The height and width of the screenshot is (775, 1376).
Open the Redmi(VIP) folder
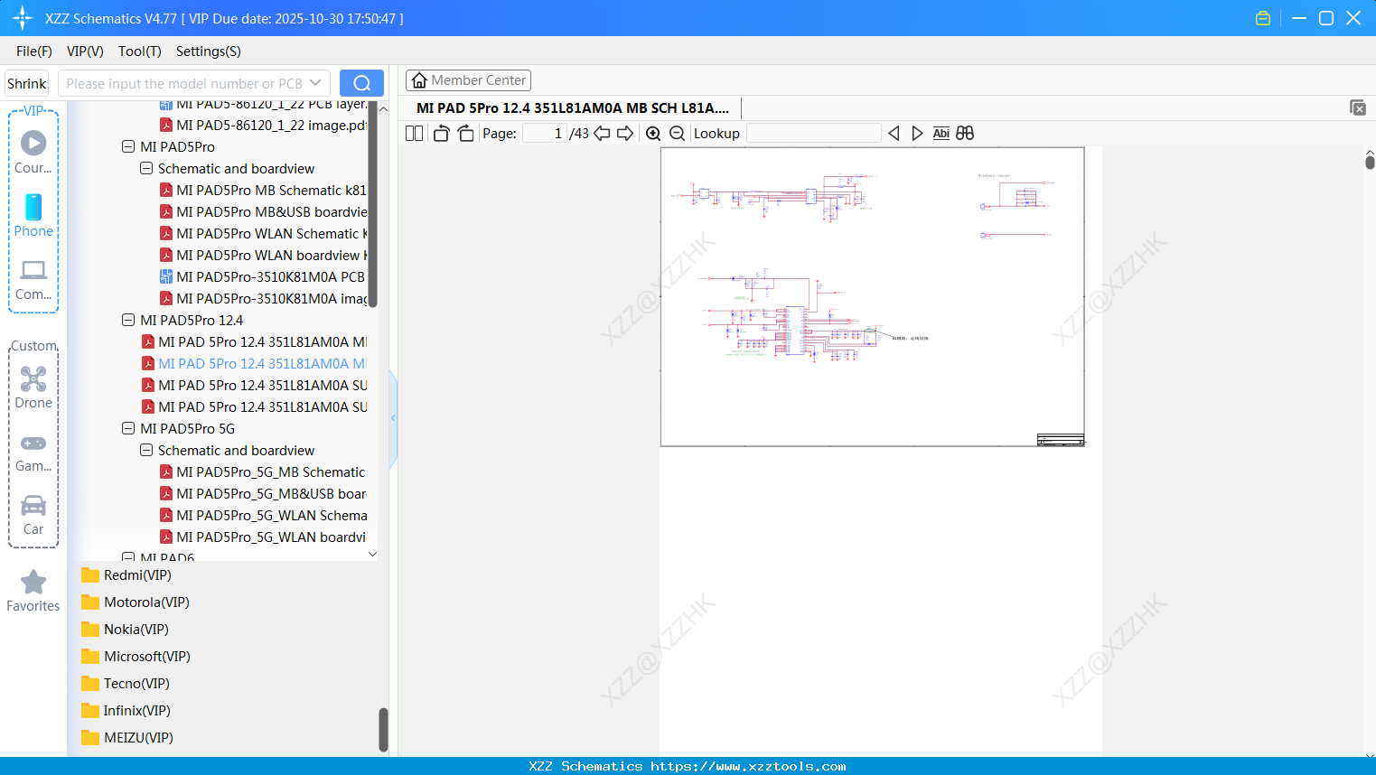(x=126, y=575)
